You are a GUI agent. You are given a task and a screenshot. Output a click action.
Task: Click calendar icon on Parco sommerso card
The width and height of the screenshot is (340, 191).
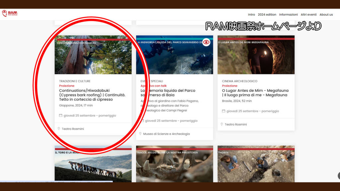pyautogui.click(x=142, y=121)
